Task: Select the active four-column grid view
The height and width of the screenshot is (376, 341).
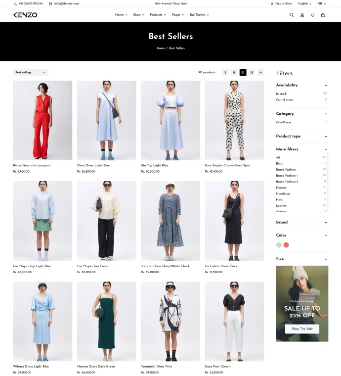Action: 243,72
